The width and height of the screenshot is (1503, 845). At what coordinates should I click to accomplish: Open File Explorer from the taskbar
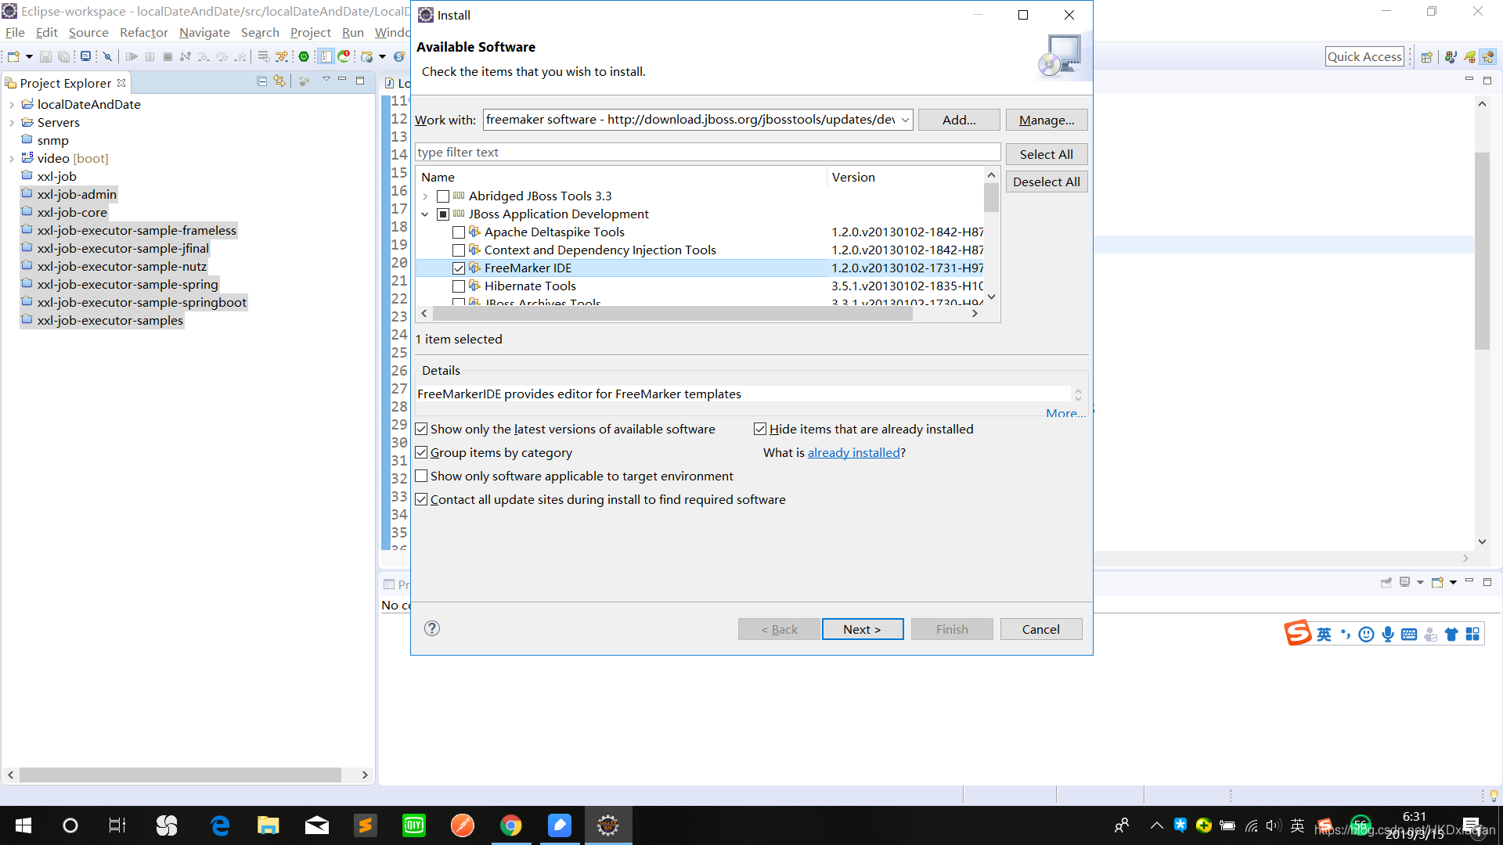tap(269, 825)
